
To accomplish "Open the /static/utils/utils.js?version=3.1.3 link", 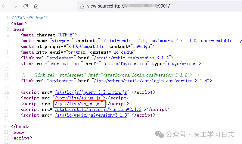I will 98,109.
